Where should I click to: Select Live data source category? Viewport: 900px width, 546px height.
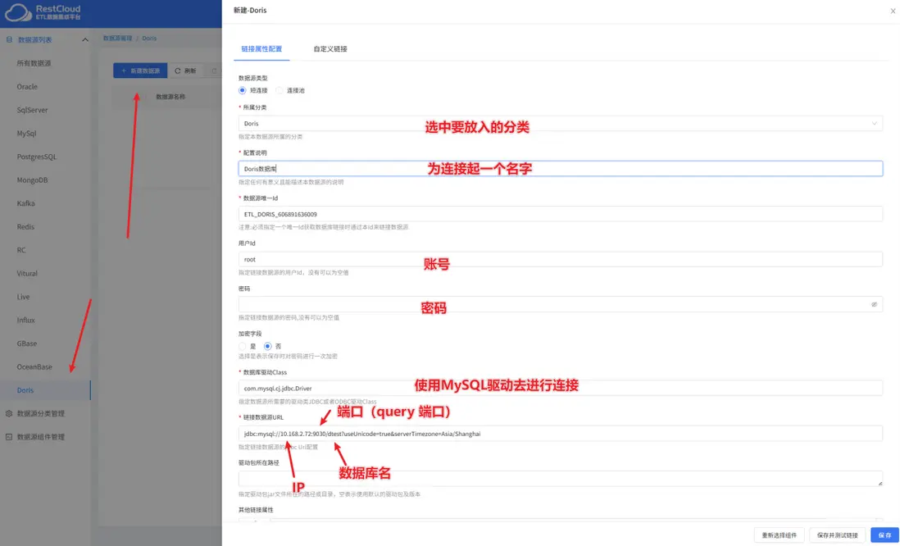23,297
